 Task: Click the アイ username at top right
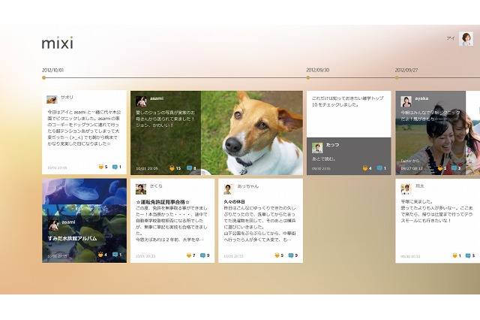[451, 38]
